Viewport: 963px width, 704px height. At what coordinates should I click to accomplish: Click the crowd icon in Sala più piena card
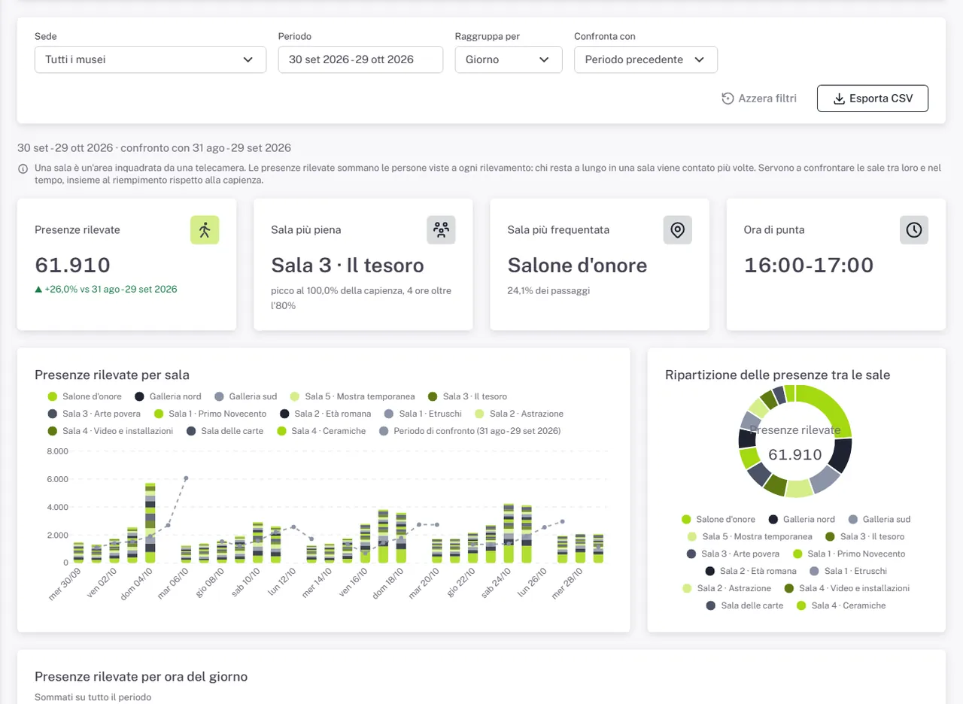[x=441, y=230]
